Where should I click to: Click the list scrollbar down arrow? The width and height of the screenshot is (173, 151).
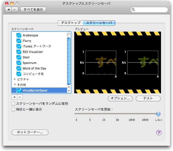tap(69, 91)
